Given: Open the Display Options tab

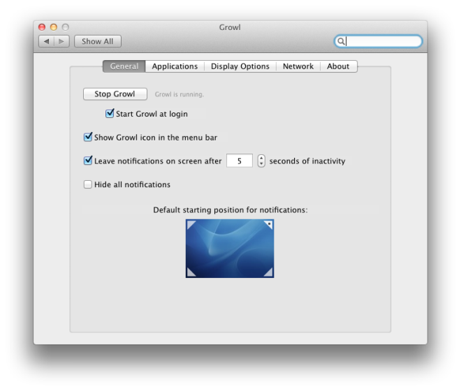Looking at the screenshot, I should coord(240,66).
